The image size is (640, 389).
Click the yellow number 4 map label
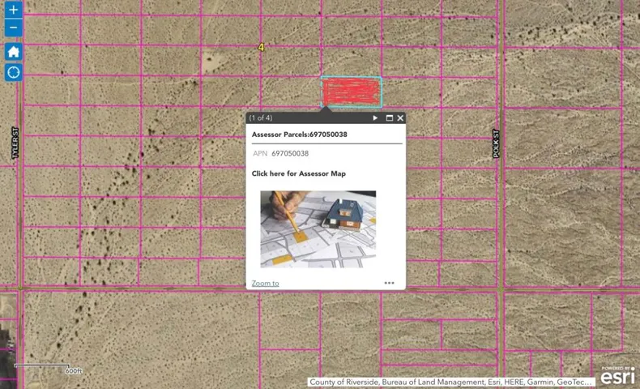click(261, 47)
